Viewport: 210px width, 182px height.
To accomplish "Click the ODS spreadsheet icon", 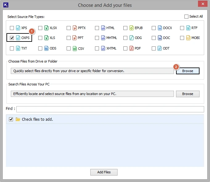I will [x=46, y=48].
